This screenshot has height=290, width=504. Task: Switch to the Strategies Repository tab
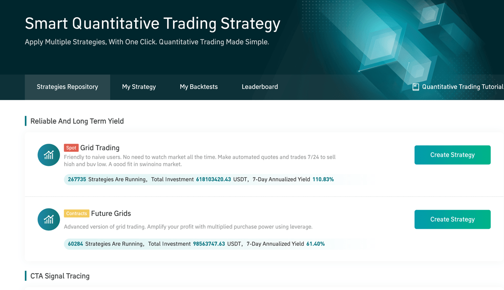click(67, 87)
